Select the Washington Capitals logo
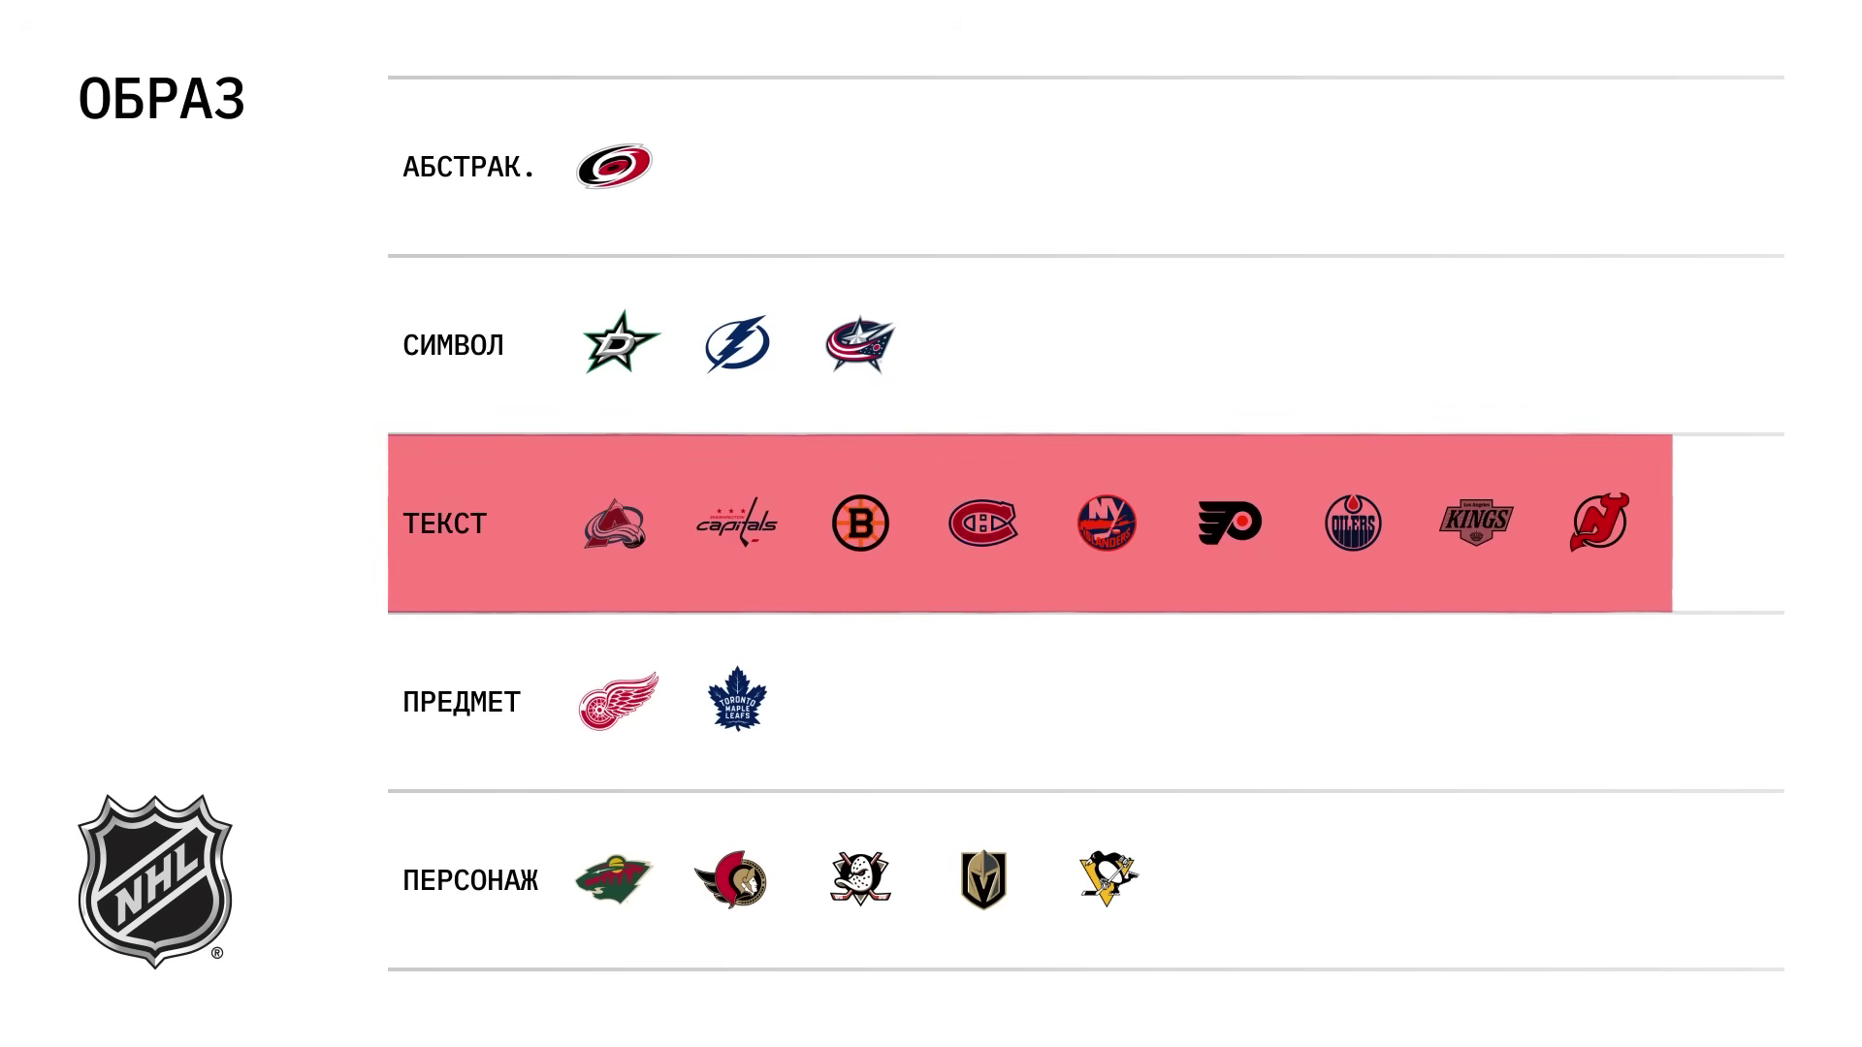 pos(737,523)
